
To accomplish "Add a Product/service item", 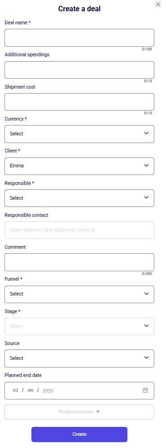I will pyautogui.click(x=79, y=412).
